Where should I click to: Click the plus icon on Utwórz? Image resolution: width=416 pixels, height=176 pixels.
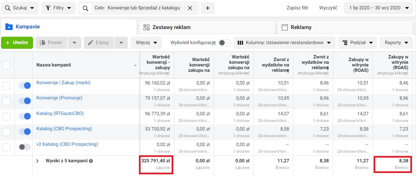[x=8, y=43]
